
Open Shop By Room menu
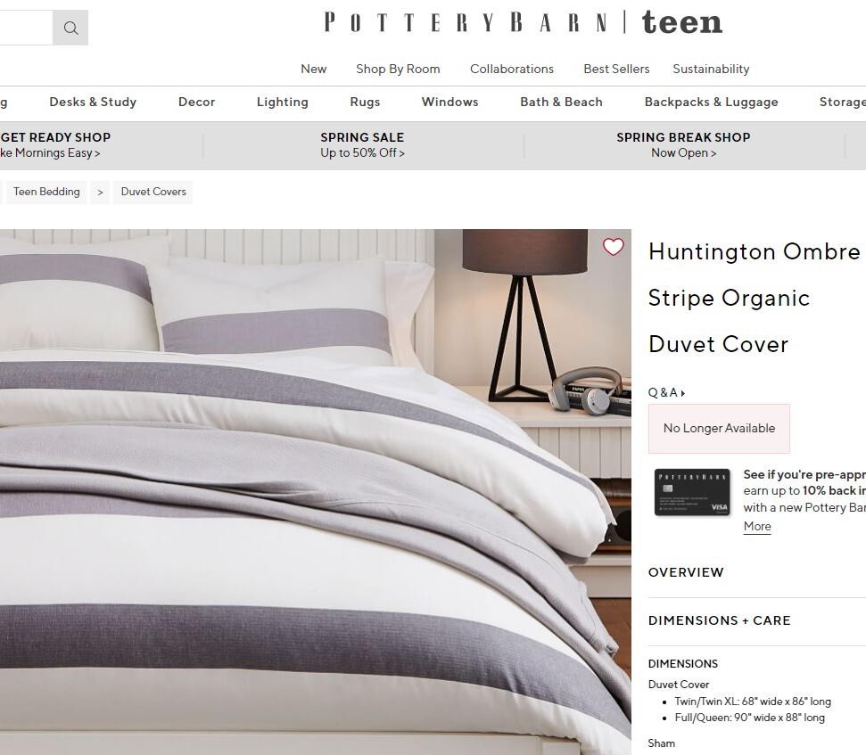[x=398, y=69]
